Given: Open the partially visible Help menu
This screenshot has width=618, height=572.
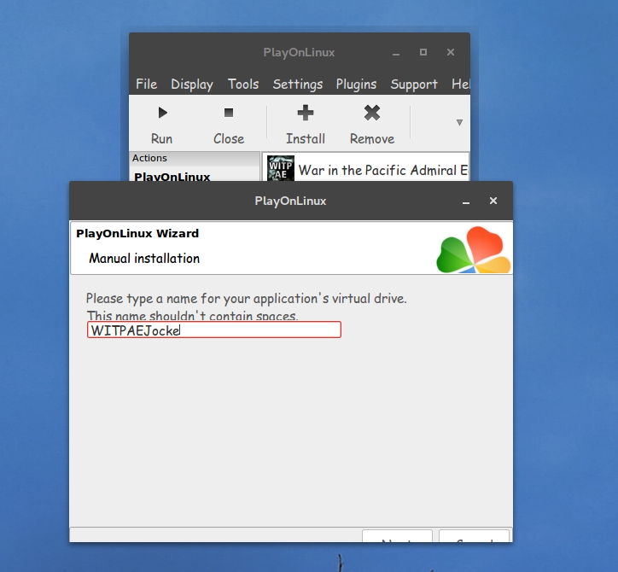Looking at the screenshot, I should pyautogui.click(x=460, y=84).
